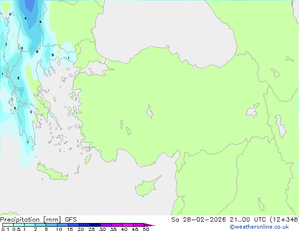The width and height of the screenshot is (299, 231).
Task: Pick the 0.5–1 mm legend color swatch
Action: coord(19,225)
